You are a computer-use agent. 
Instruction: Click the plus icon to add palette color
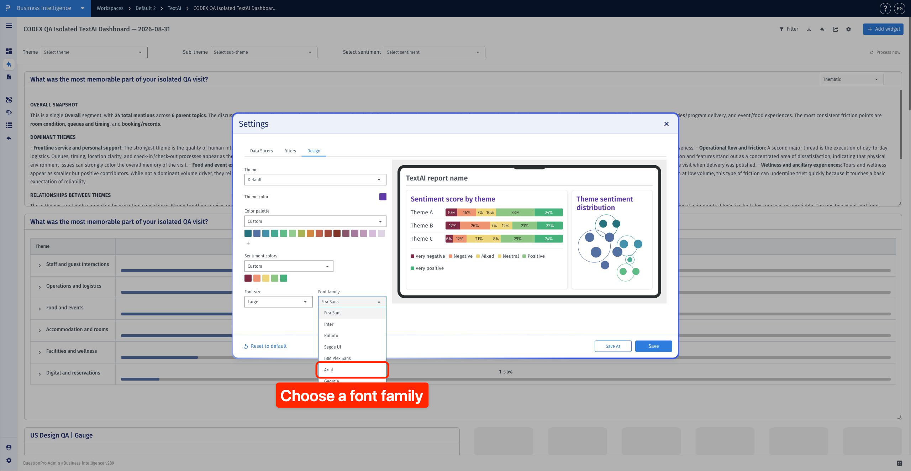pyautogui.click(x=248, y=243)
